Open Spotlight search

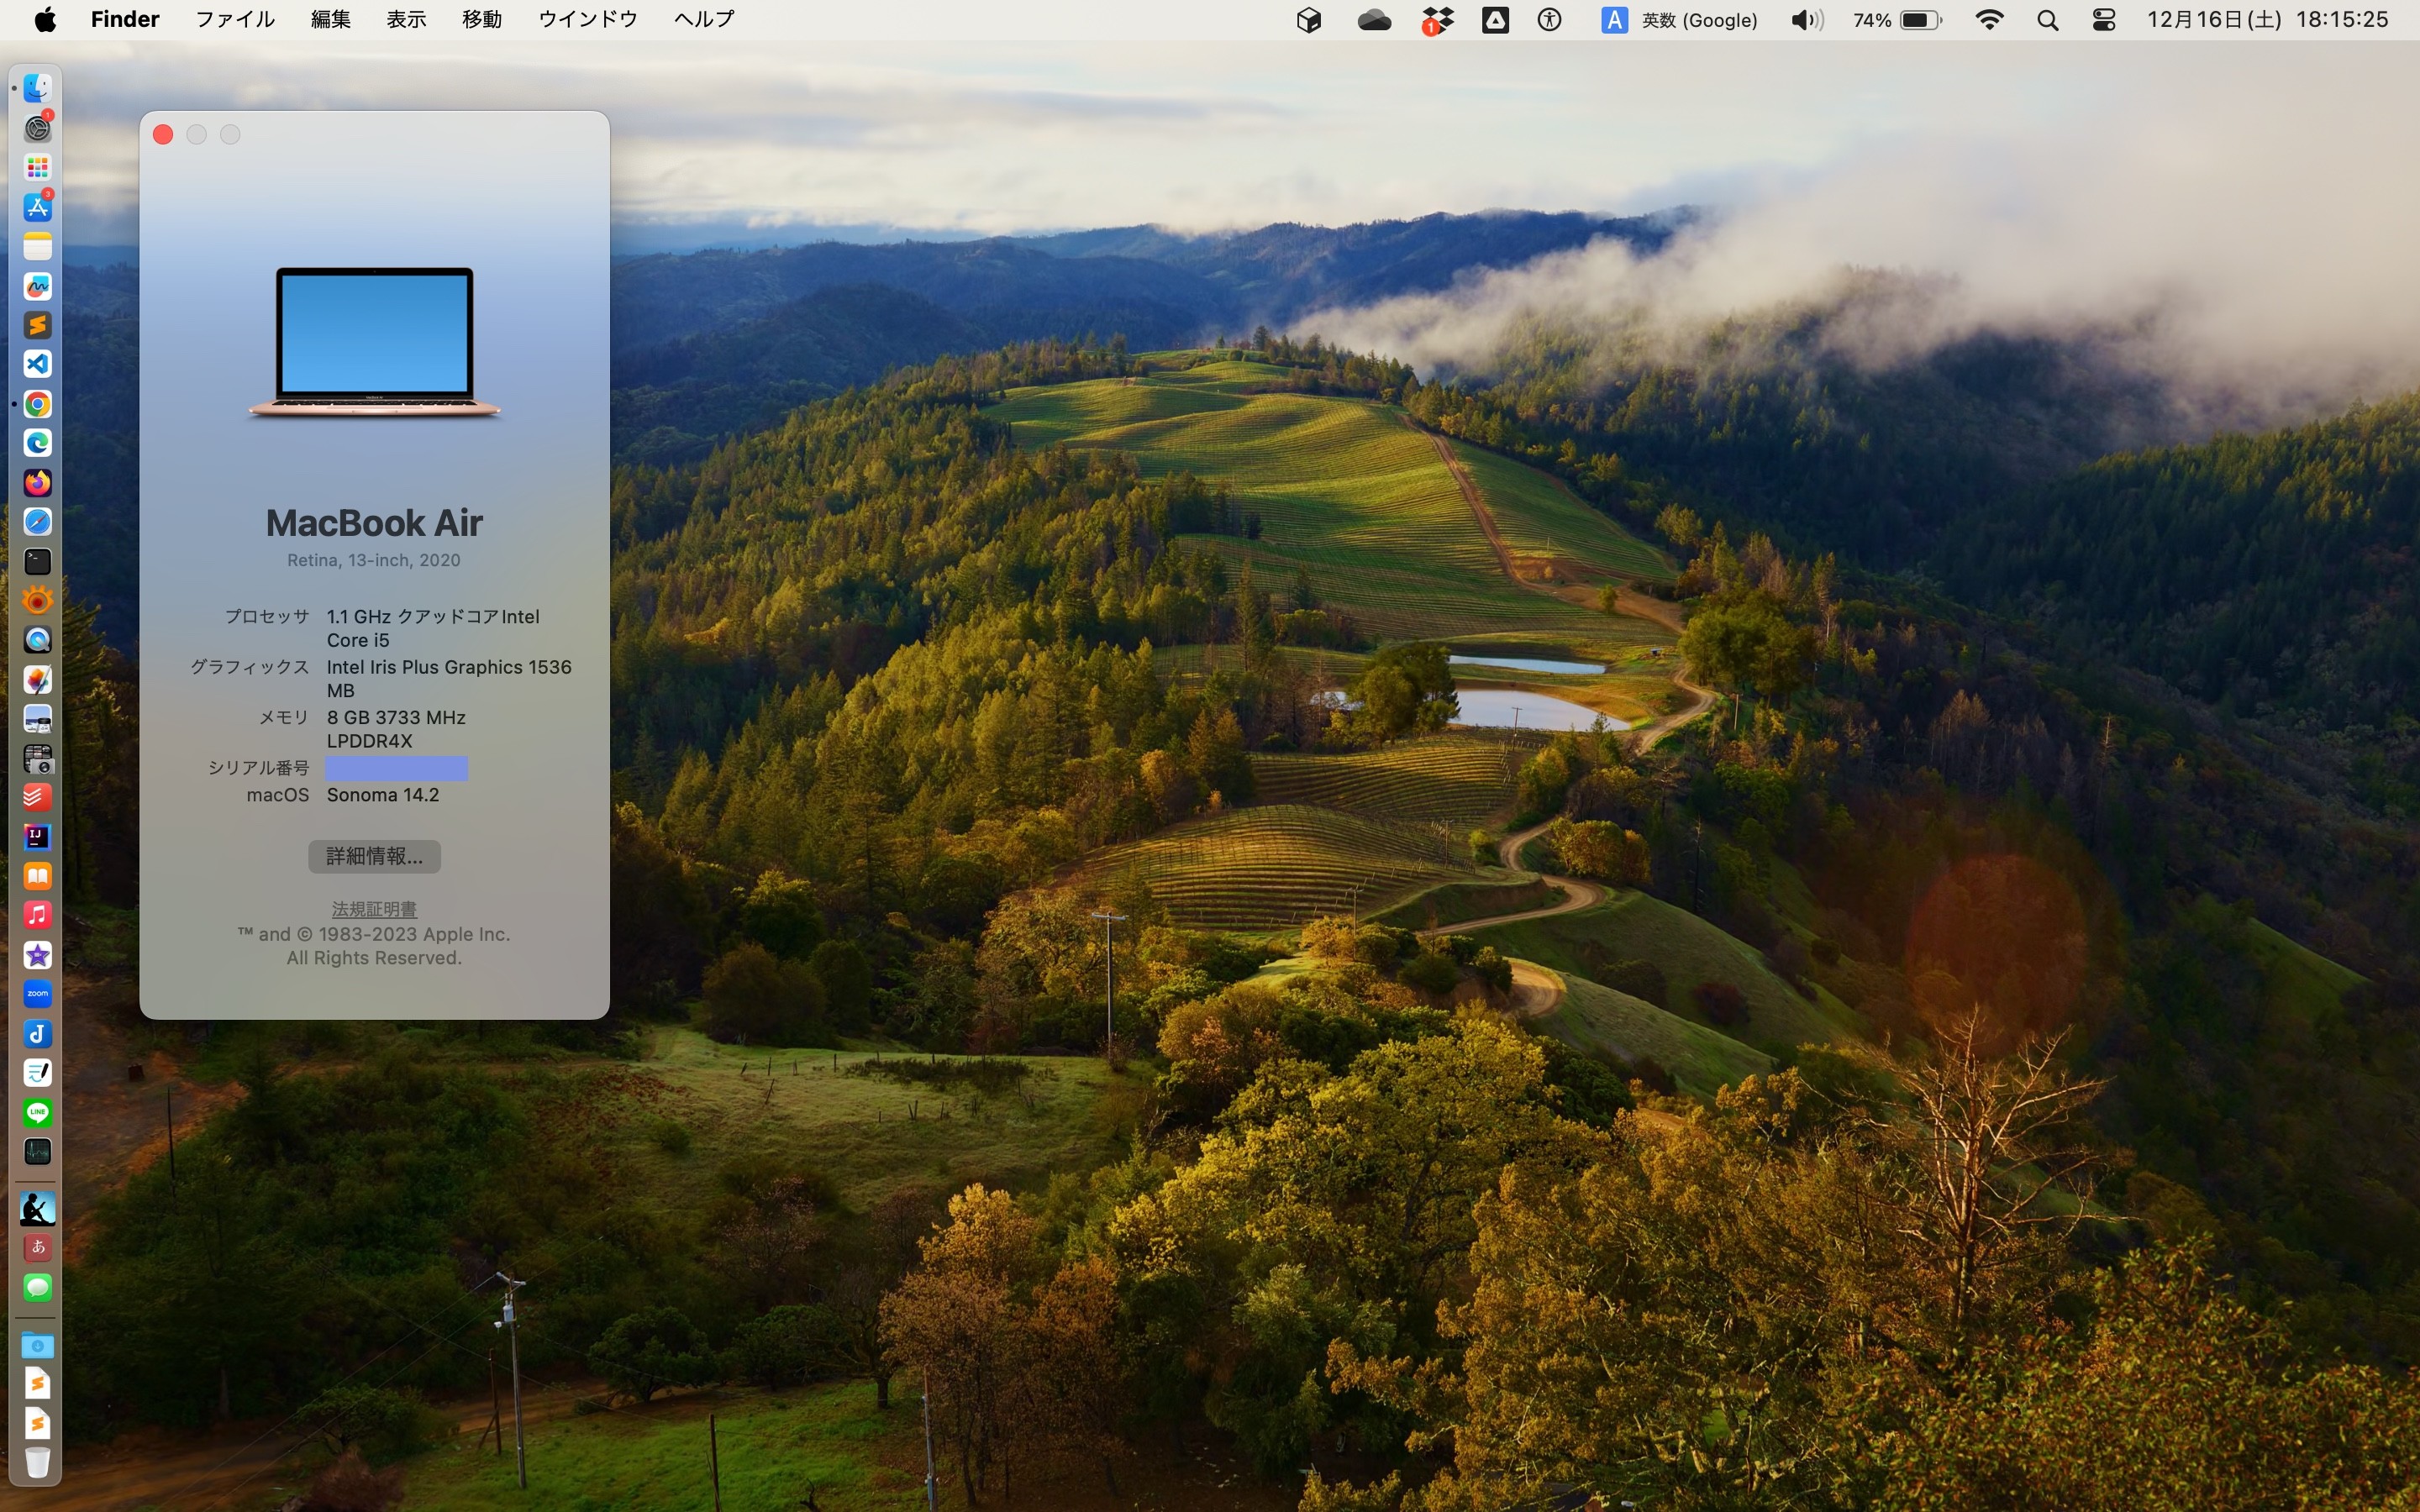2047,20
